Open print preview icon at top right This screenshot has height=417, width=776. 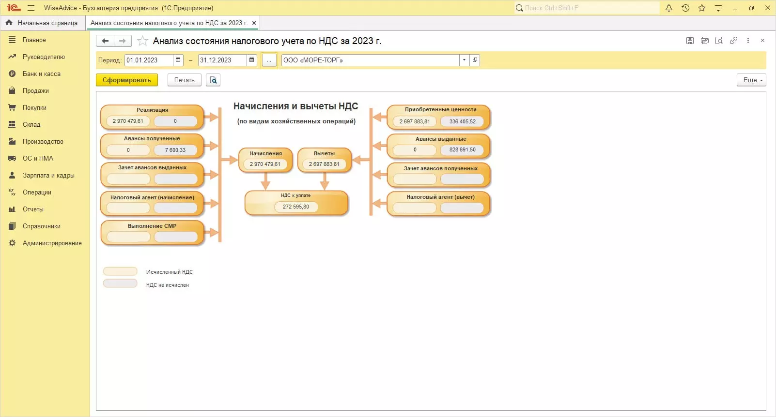[x=719, y=41]
